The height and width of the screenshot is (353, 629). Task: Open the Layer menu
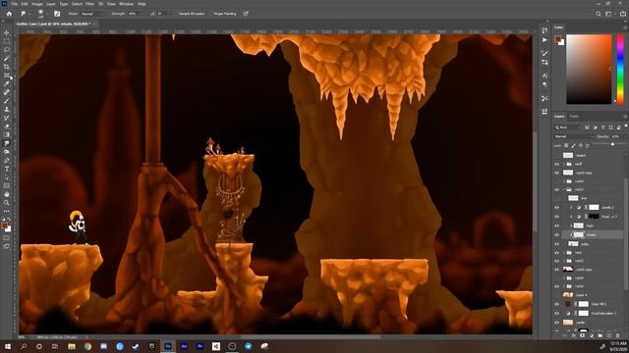point(51,4)
